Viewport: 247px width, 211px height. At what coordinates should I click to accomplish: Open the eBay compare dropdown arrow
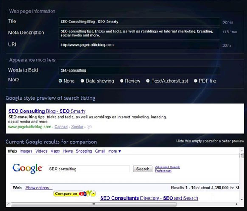click(93, 194)
